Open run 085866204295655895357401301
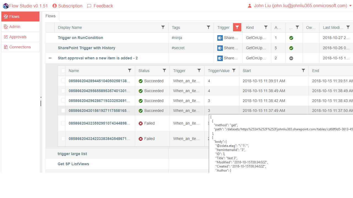Screen dimensions: 353x198 click(99, 91)
